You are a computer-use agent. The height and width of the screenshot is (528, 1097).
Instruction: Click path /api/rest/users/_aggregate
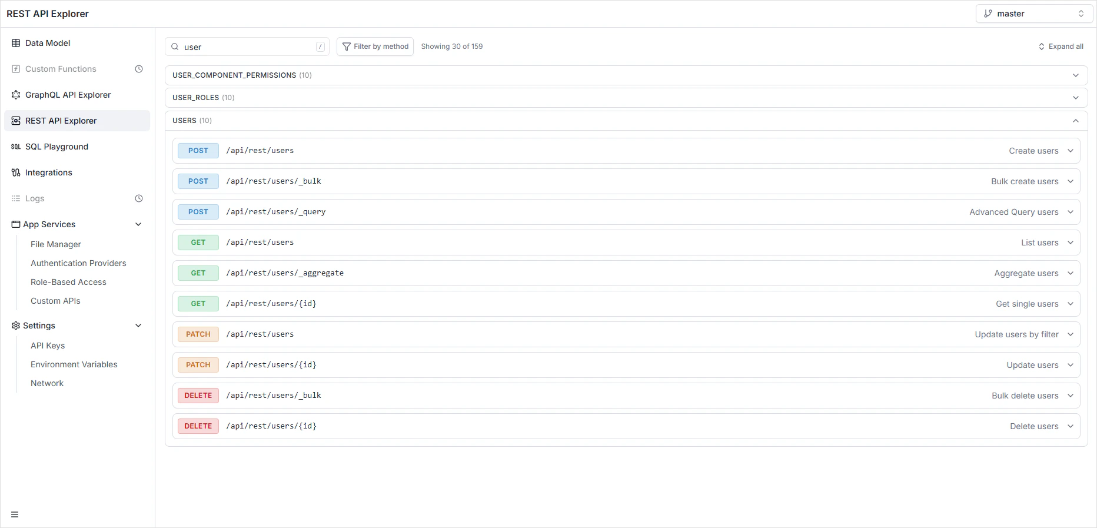pos(285,273)
